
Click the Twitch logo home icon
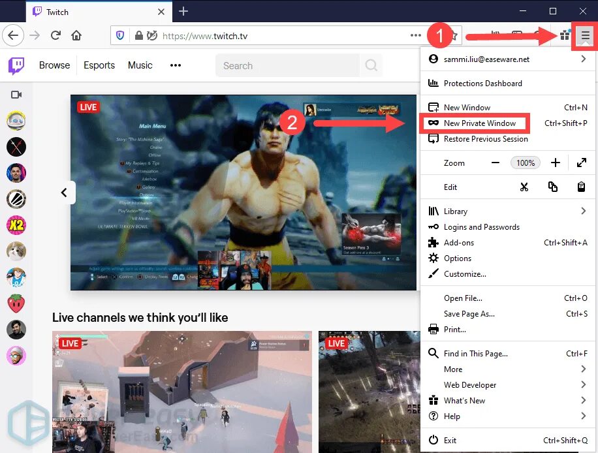16,65
